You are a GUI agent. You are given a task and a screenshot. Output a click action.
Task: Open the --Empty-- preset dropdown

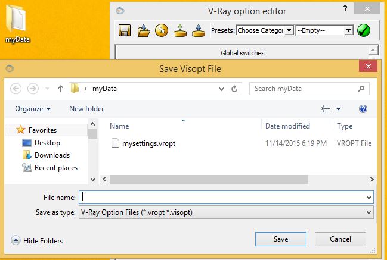coord(324,30)
